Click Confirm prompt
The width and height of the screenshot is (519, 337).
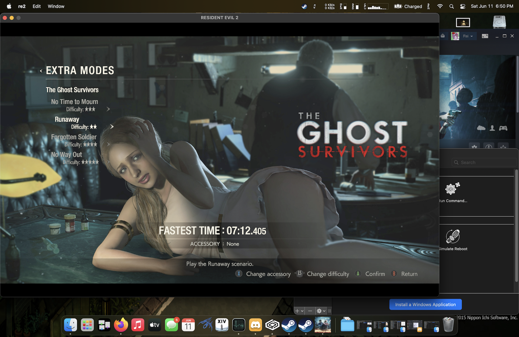(375, 274)
